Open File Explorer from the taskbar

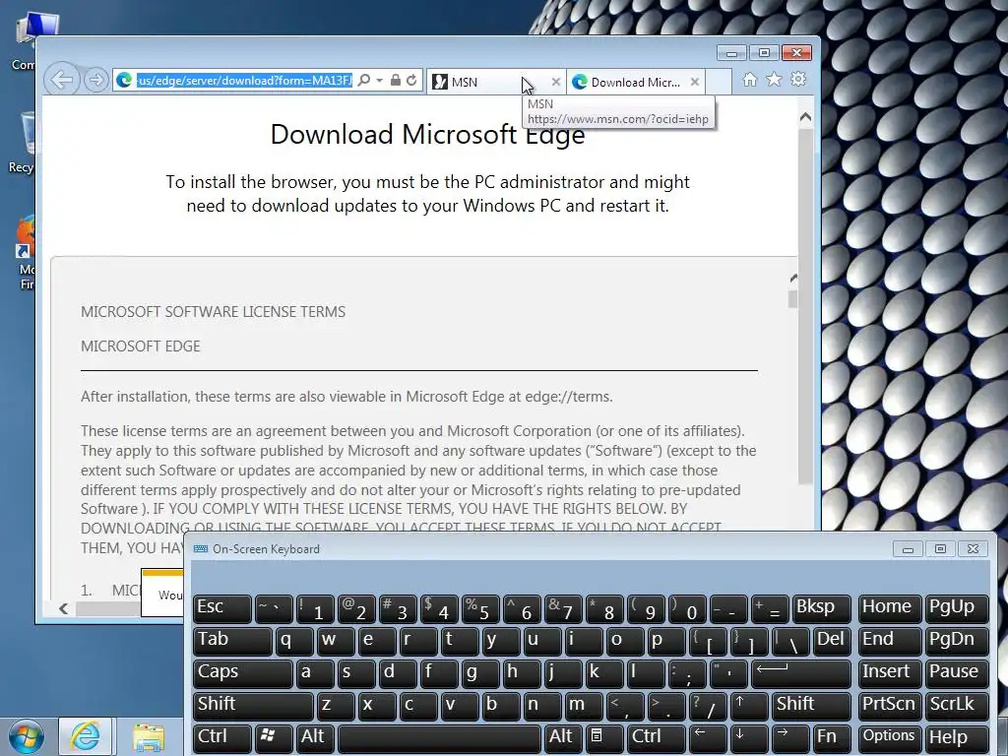150,736
